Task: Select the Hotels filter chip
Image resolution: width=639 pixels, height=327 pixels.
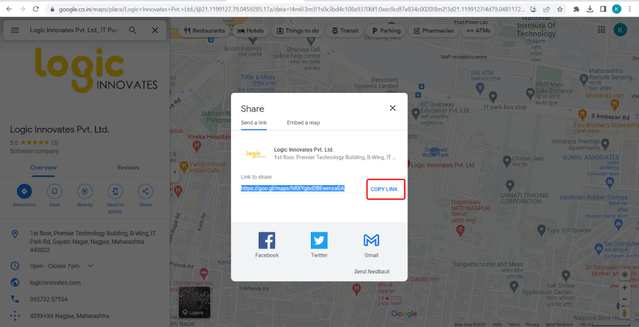Action: point(251,30)
